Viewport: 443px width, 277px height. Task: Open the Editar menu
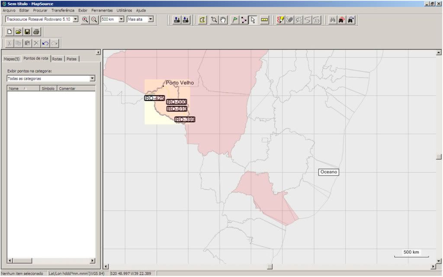point(24,10)
